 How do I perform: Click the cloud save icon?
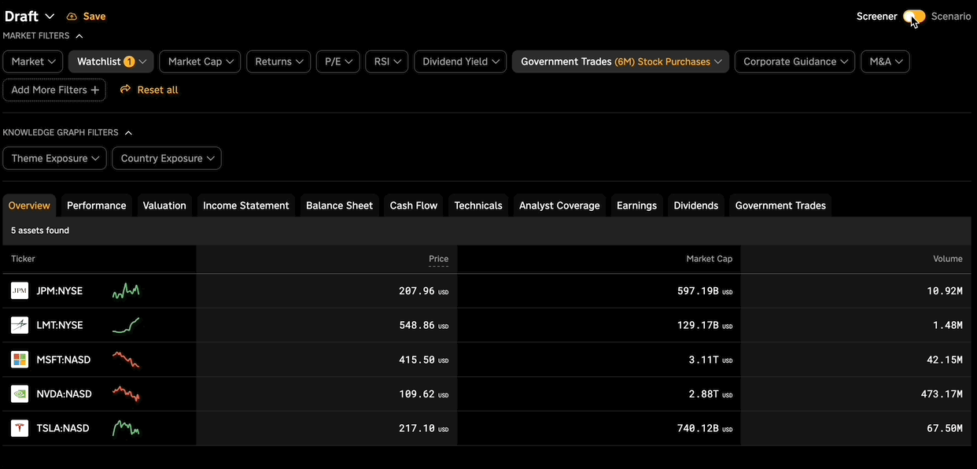tap(72, 17)
